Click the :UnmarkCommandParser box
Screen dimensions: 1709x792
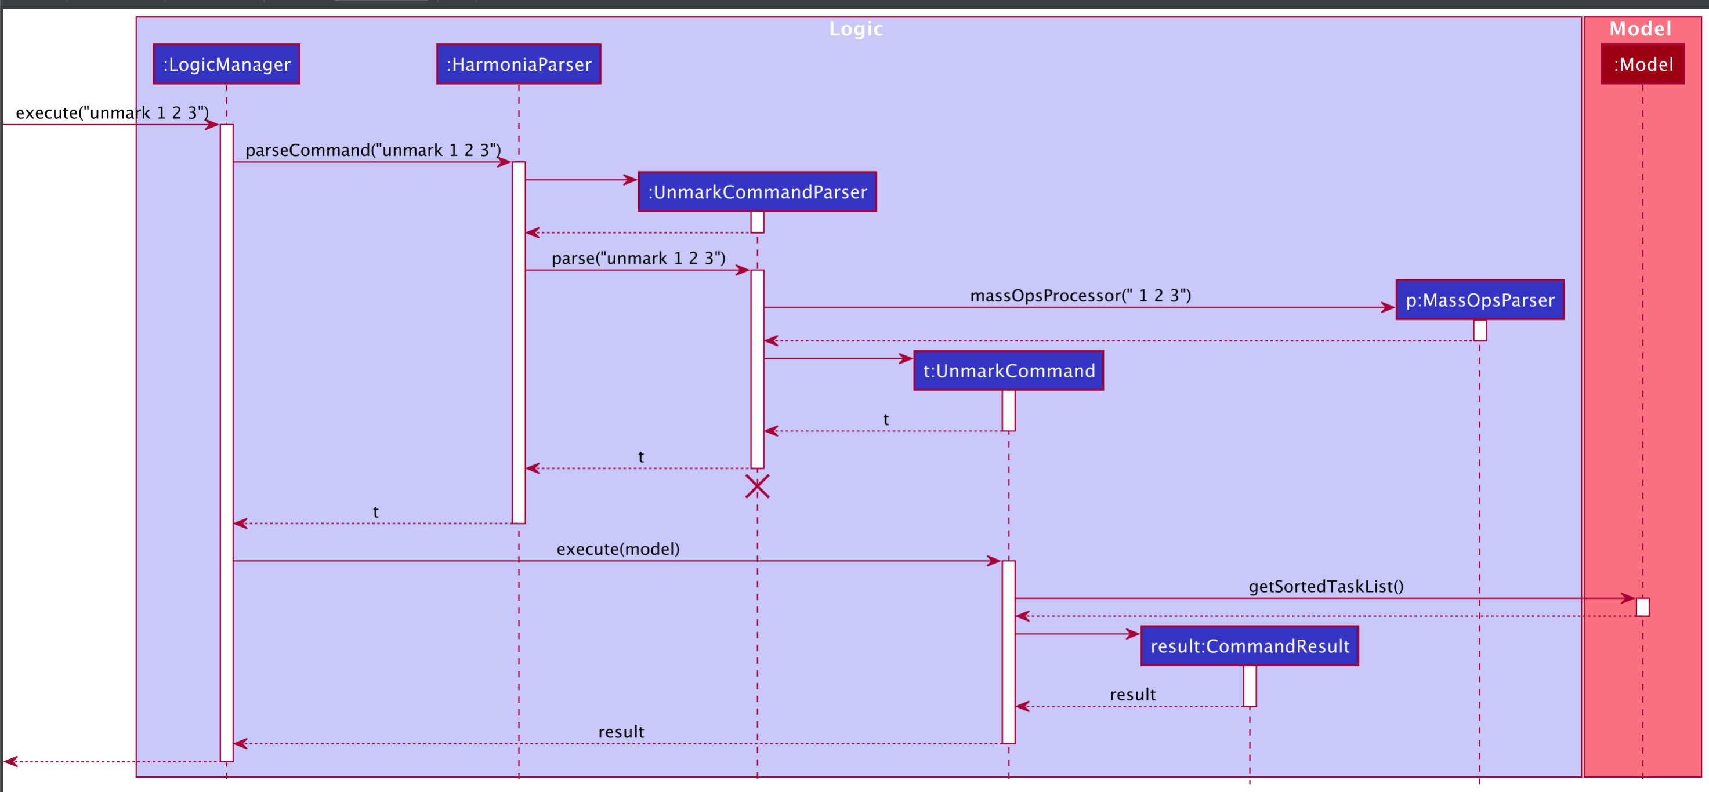point(757,192)
